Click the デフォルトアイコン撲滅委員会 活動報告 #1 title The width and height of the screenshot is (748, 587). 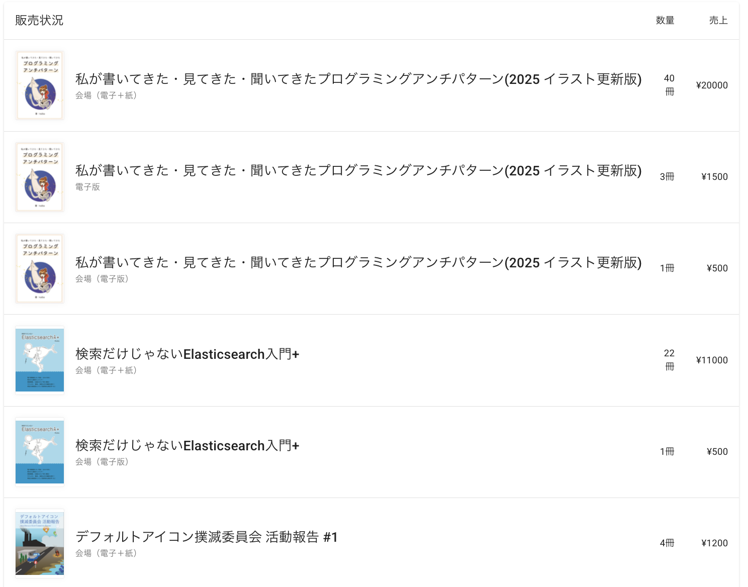(206, 537)
